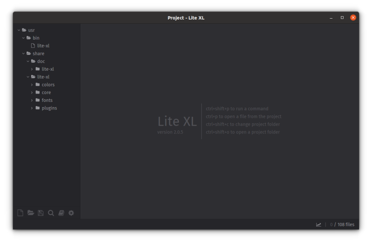
Task: Collapse the doc folder chevron
Action: tap(28, 61)
